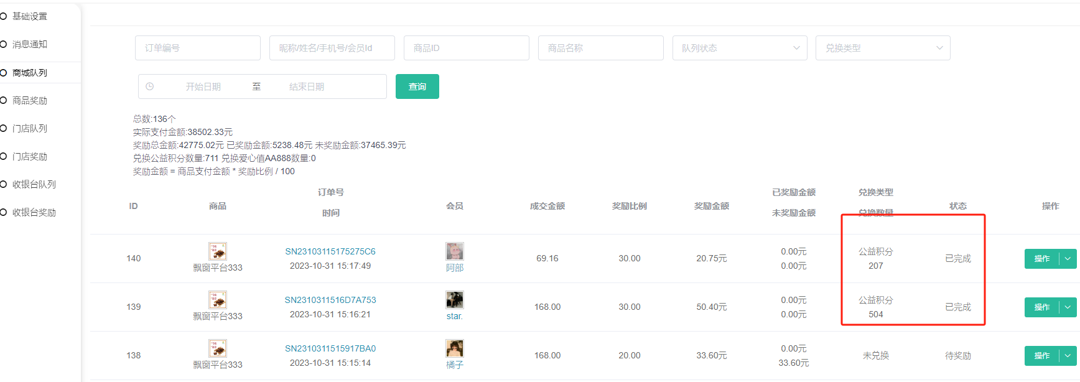Expand the 操作 arrow for order 139

pyautogui.click(x=1068, y=307)
